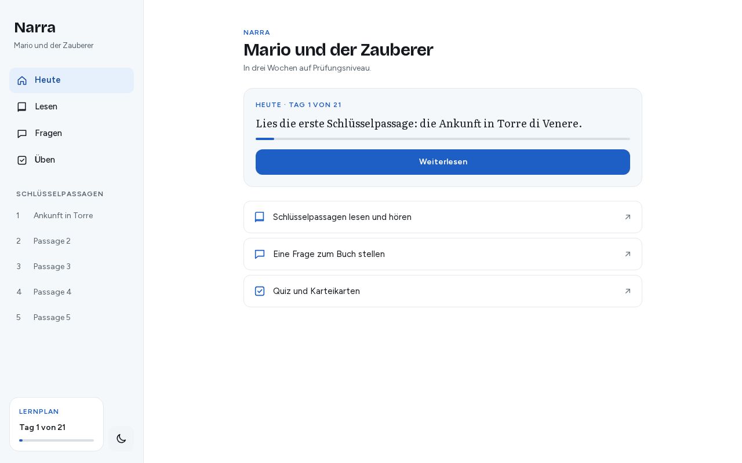Viewport: 742px width, 463px height.
Task: Select Passage 4 in sidebar
Action: point(71,292)
